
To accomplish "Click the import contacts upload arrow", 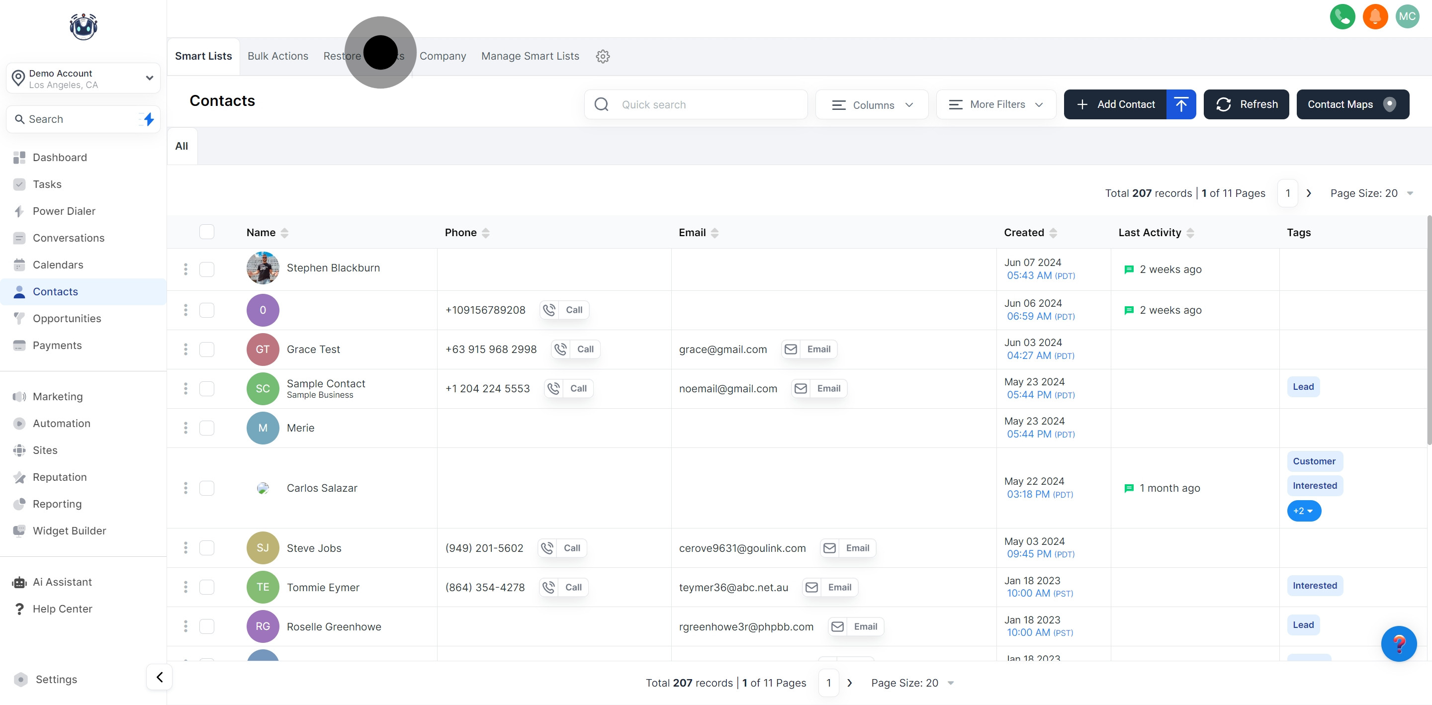I will click(1181, 104).
